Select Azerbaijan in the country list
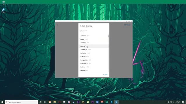The width and height of the screenshot is (186, 104). [94, 50]
